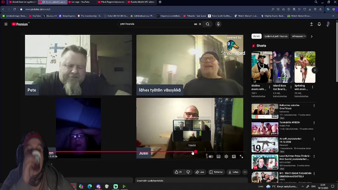Open the account avatar menu
The height and width of the screenshot is (190, 338).
coord(328,24)
